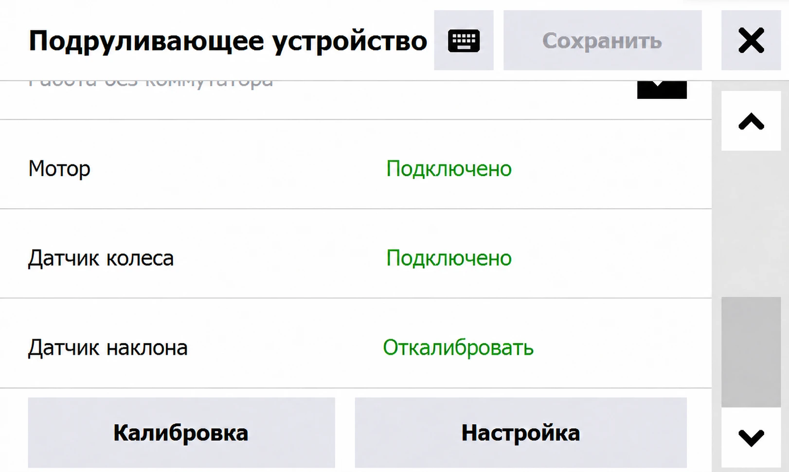Toggle the partially hidden Работа без коммутатора checkbox
This screenshot has height=472, width=789.
pos(662,90)
